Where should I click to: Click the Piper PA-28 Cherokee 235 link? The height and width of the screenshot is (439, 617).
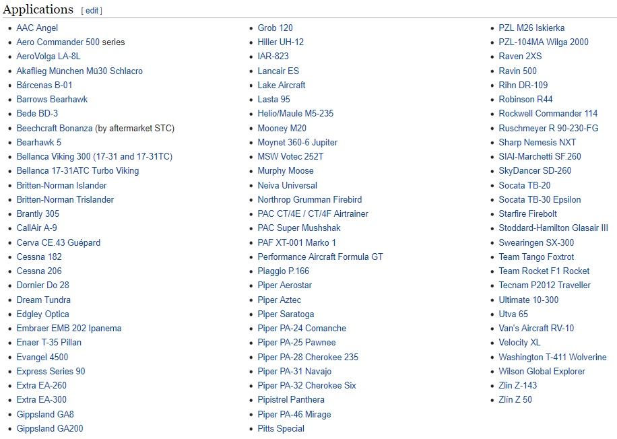pos(308,357)
